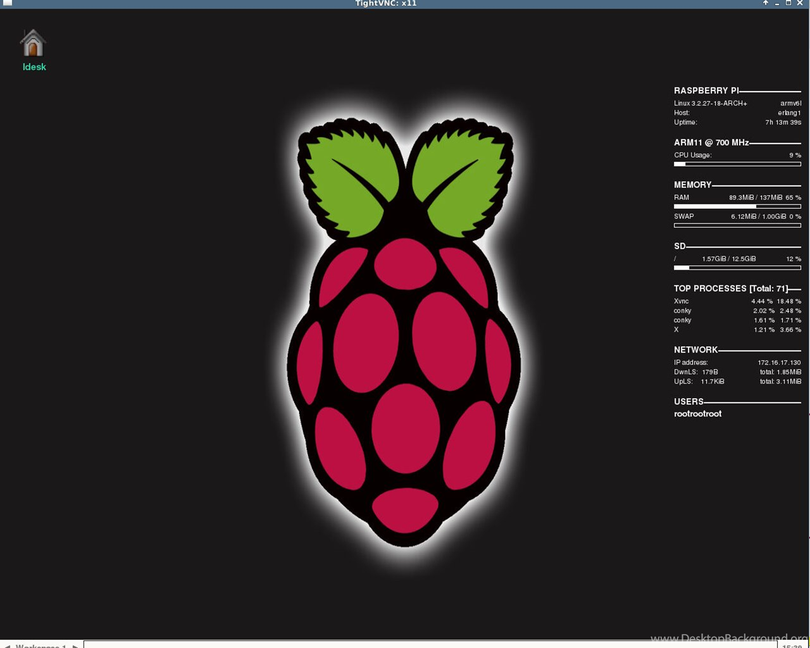
Task: Select disk value 1.57GiB / 12.5GiB
Action: (x=729, y=259)
